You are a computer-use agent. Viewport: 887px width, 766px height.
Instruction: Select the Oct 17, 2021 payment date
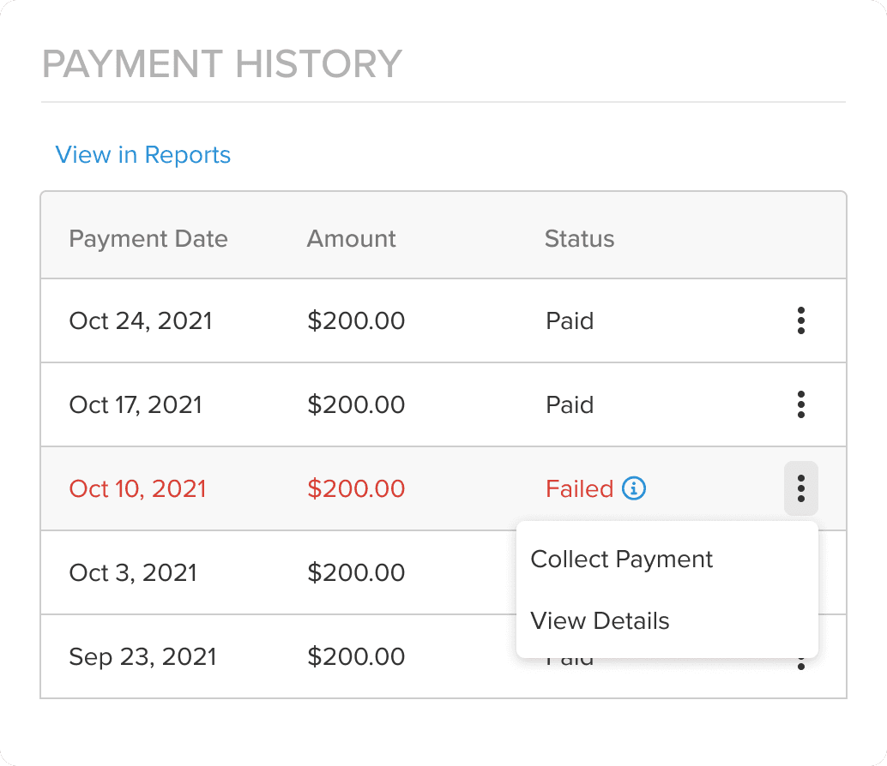(x=136, y=404)
